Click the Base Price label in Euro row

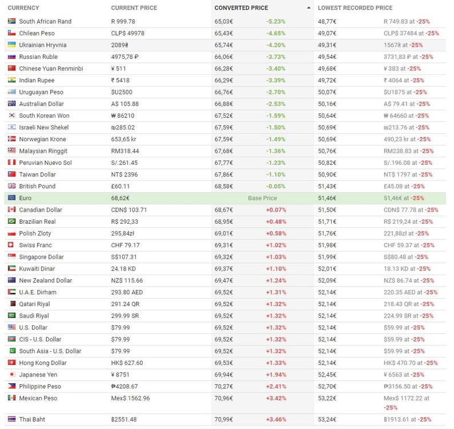point(262,198)
